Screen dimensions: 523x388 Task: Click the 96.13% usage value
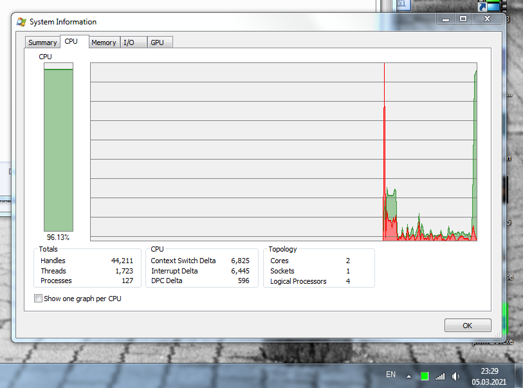pyautogui.click(x=58, y=237)
